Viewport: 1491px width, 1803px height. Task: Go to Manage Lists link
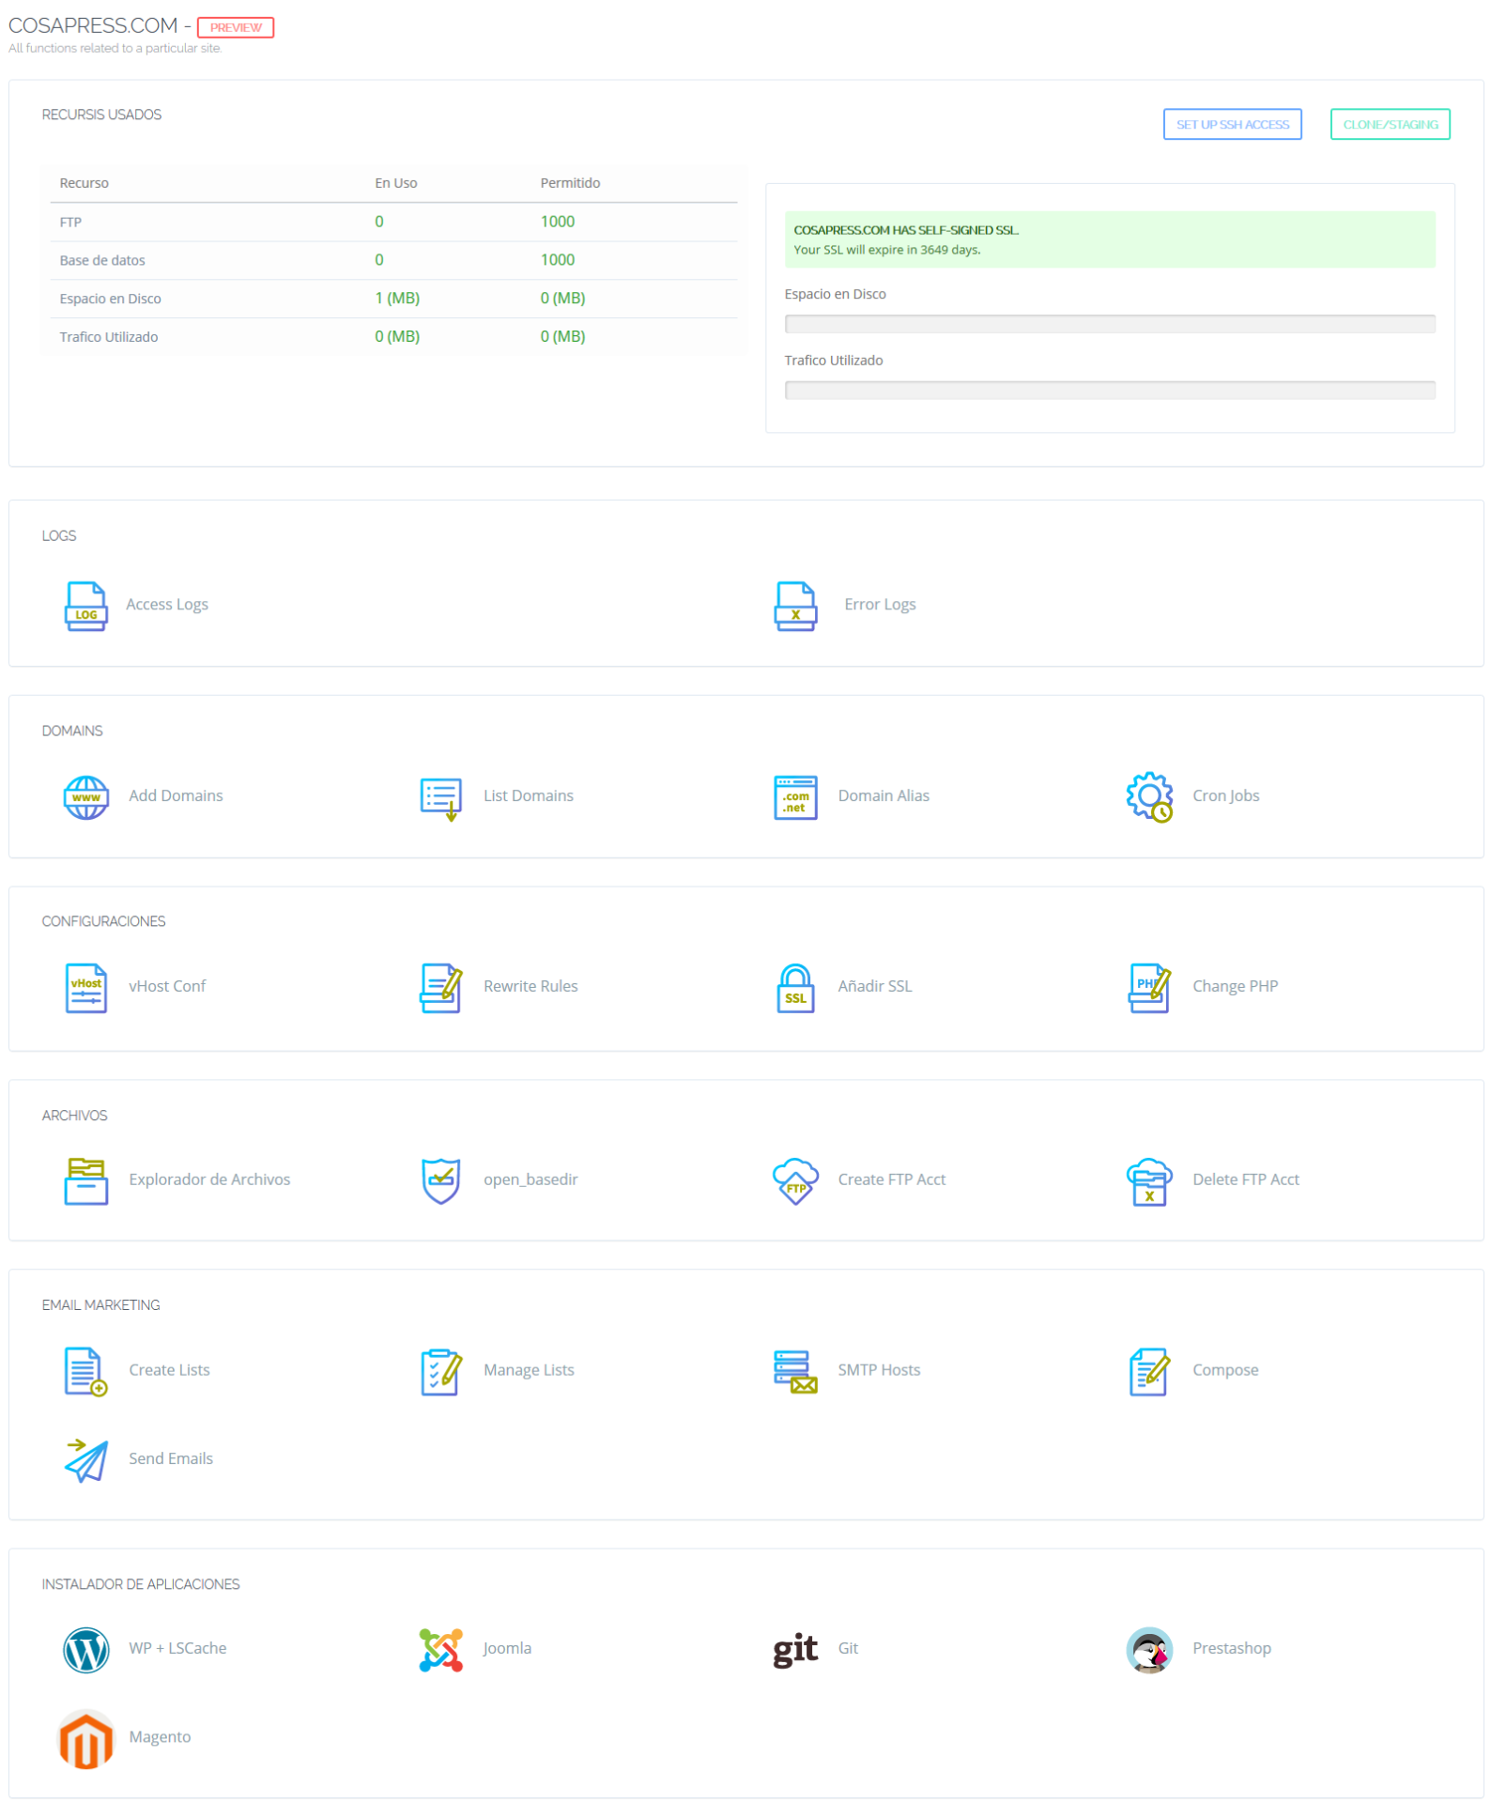coord(529,1371)
